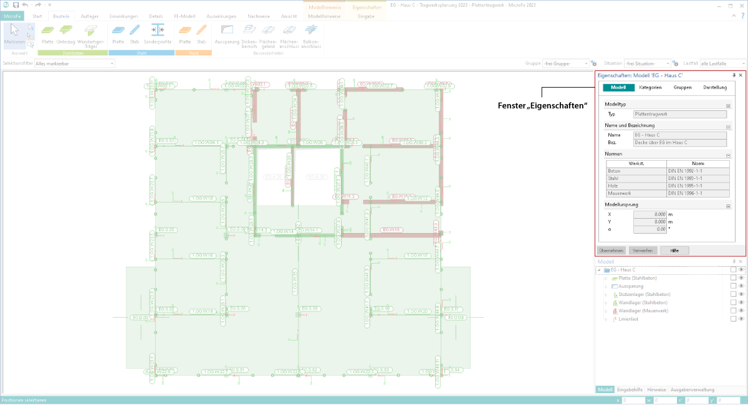Open group settings gear next to Gruppe
This screenshot has height=405, width=748.
(594, 64)
